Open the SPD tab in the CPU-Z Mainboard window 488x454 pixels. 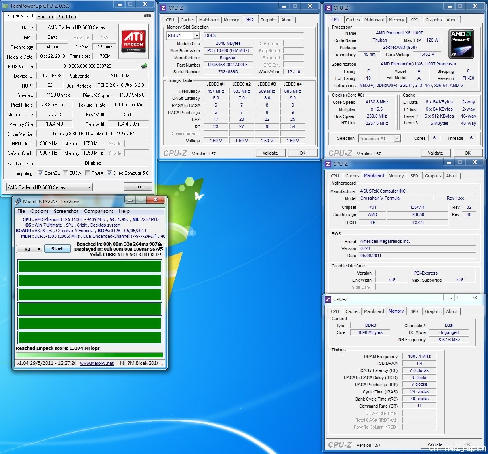(414, 176)
